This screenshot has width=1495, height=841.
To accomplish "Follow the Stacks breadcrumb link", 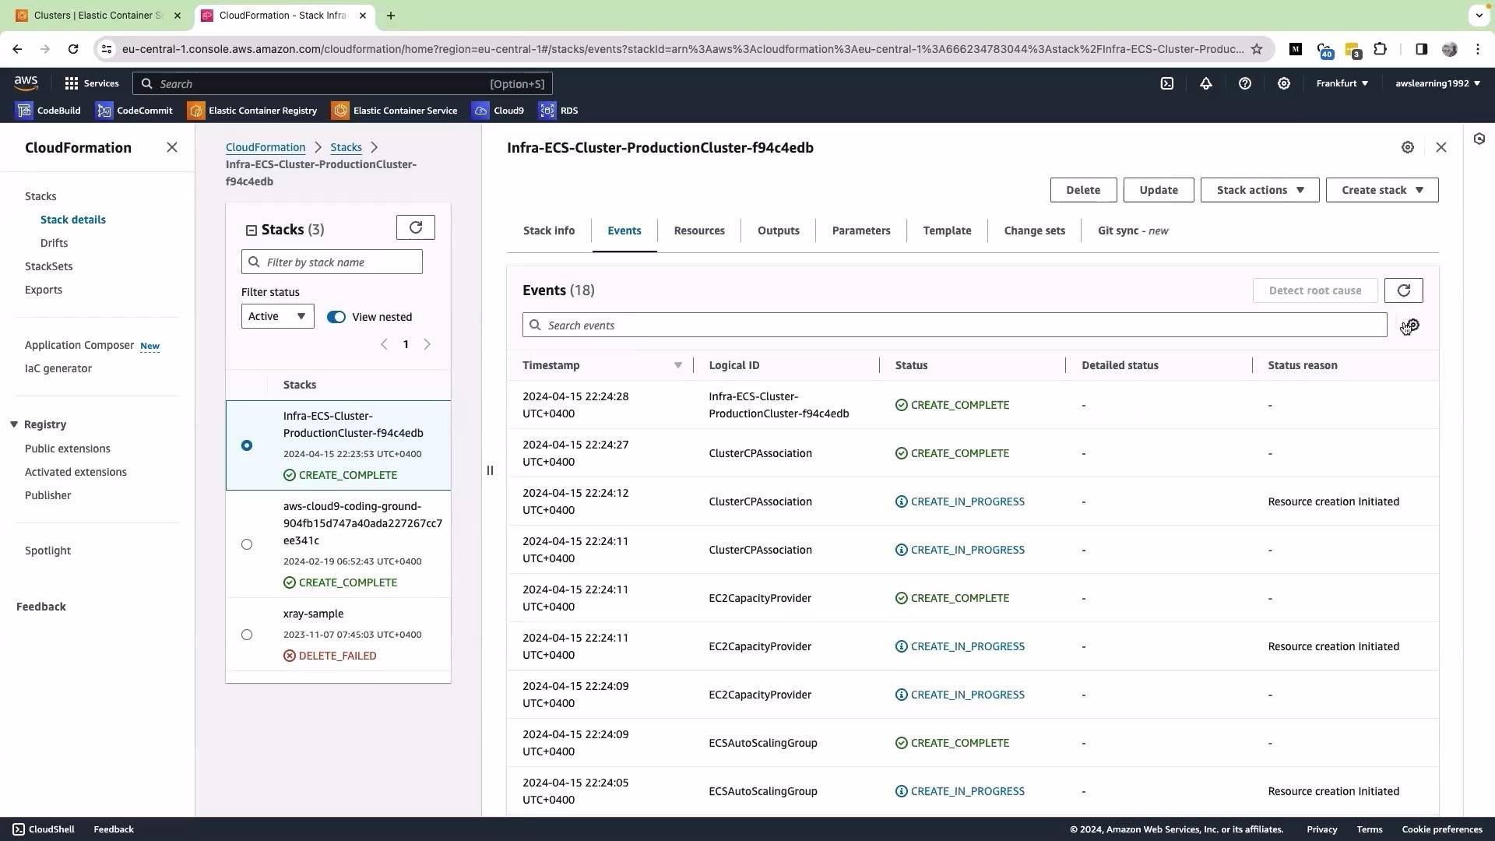I will click(346, 147).
